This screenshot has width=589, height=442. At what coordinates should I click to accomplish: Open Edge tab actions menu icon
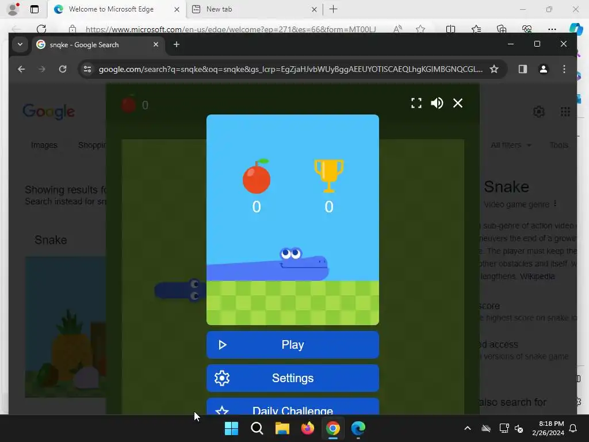pyautogui.click(x=34, y=9)
